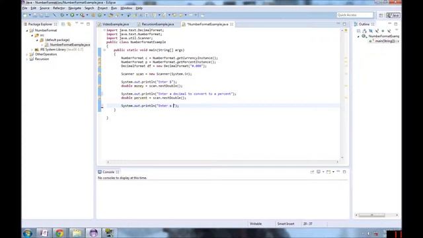The width and height of the screenshot is (423, 238).
Task: Open the Help menu
Action: click(x=139, y=8)
